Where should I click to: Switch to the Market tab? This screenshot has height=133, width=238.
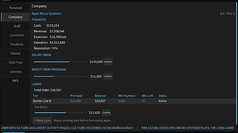pos(15,53)
